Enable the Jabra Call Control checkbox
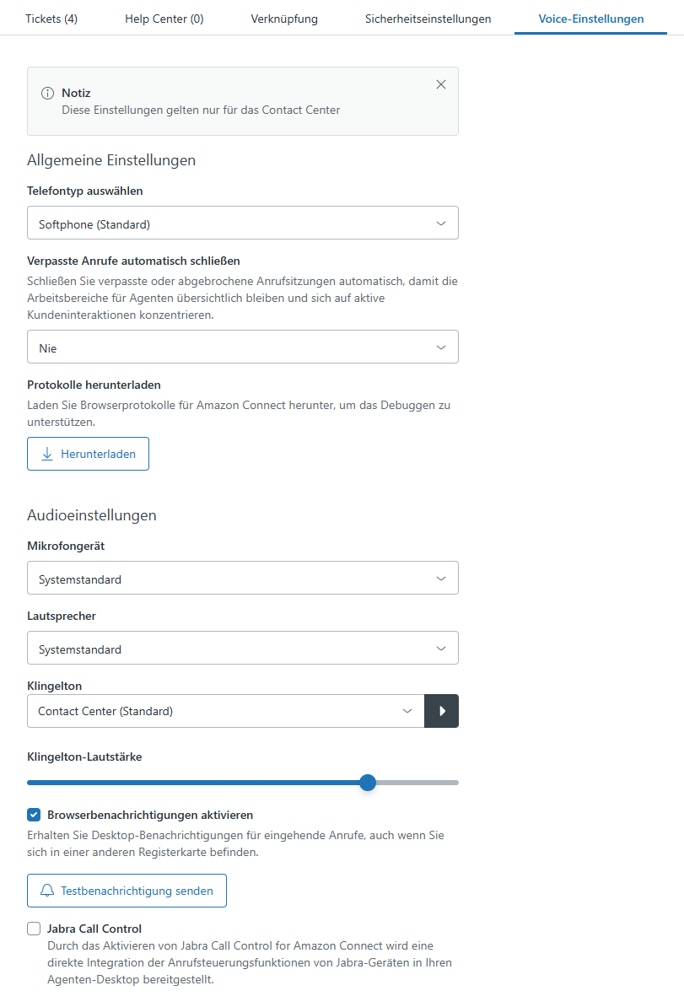This screenshot has height=1007, width=684. point(34,929)
